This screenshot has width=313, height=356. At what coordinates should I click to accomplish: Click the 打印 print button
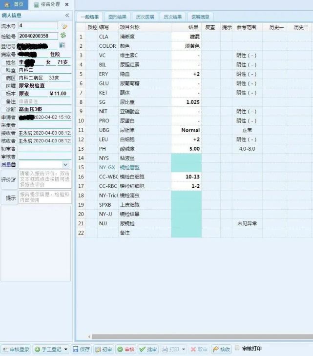(x=170, y=349)
